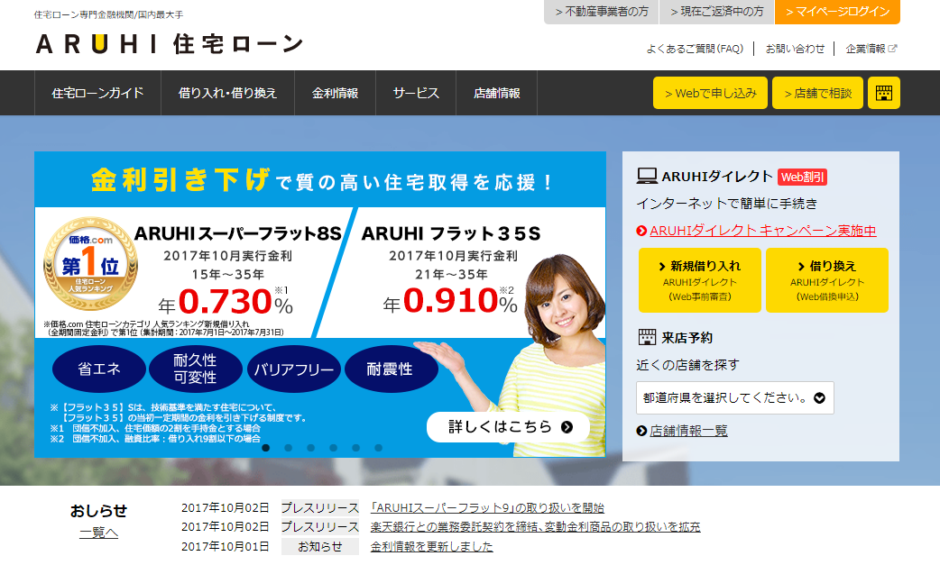Select third carousel slide dot
940x565 pixels.
[310, 448]
